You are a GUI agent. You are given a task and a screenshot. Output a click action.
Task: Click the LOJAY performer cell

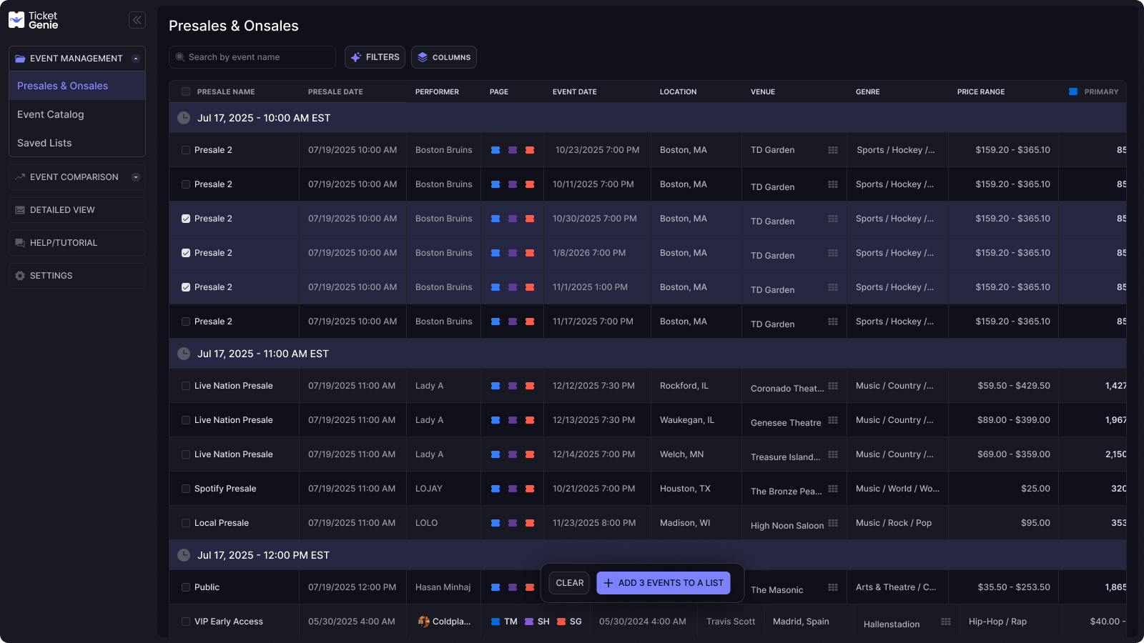tap(429, 489)
